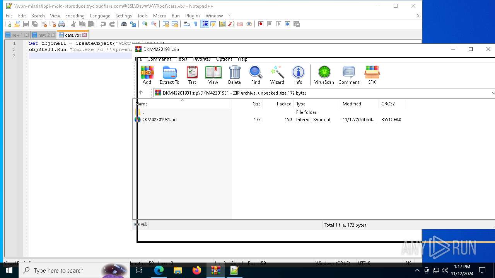
Task: Launch the Wizard in WinRAR
Action: (277, 75)
